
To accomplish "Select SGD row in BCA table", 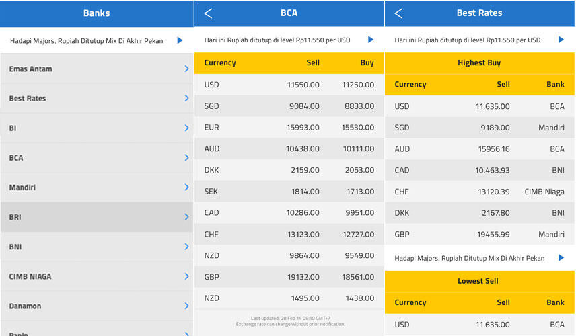I will coord(289,106).
